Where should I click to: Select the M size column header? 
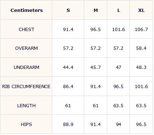click(96, 10)
